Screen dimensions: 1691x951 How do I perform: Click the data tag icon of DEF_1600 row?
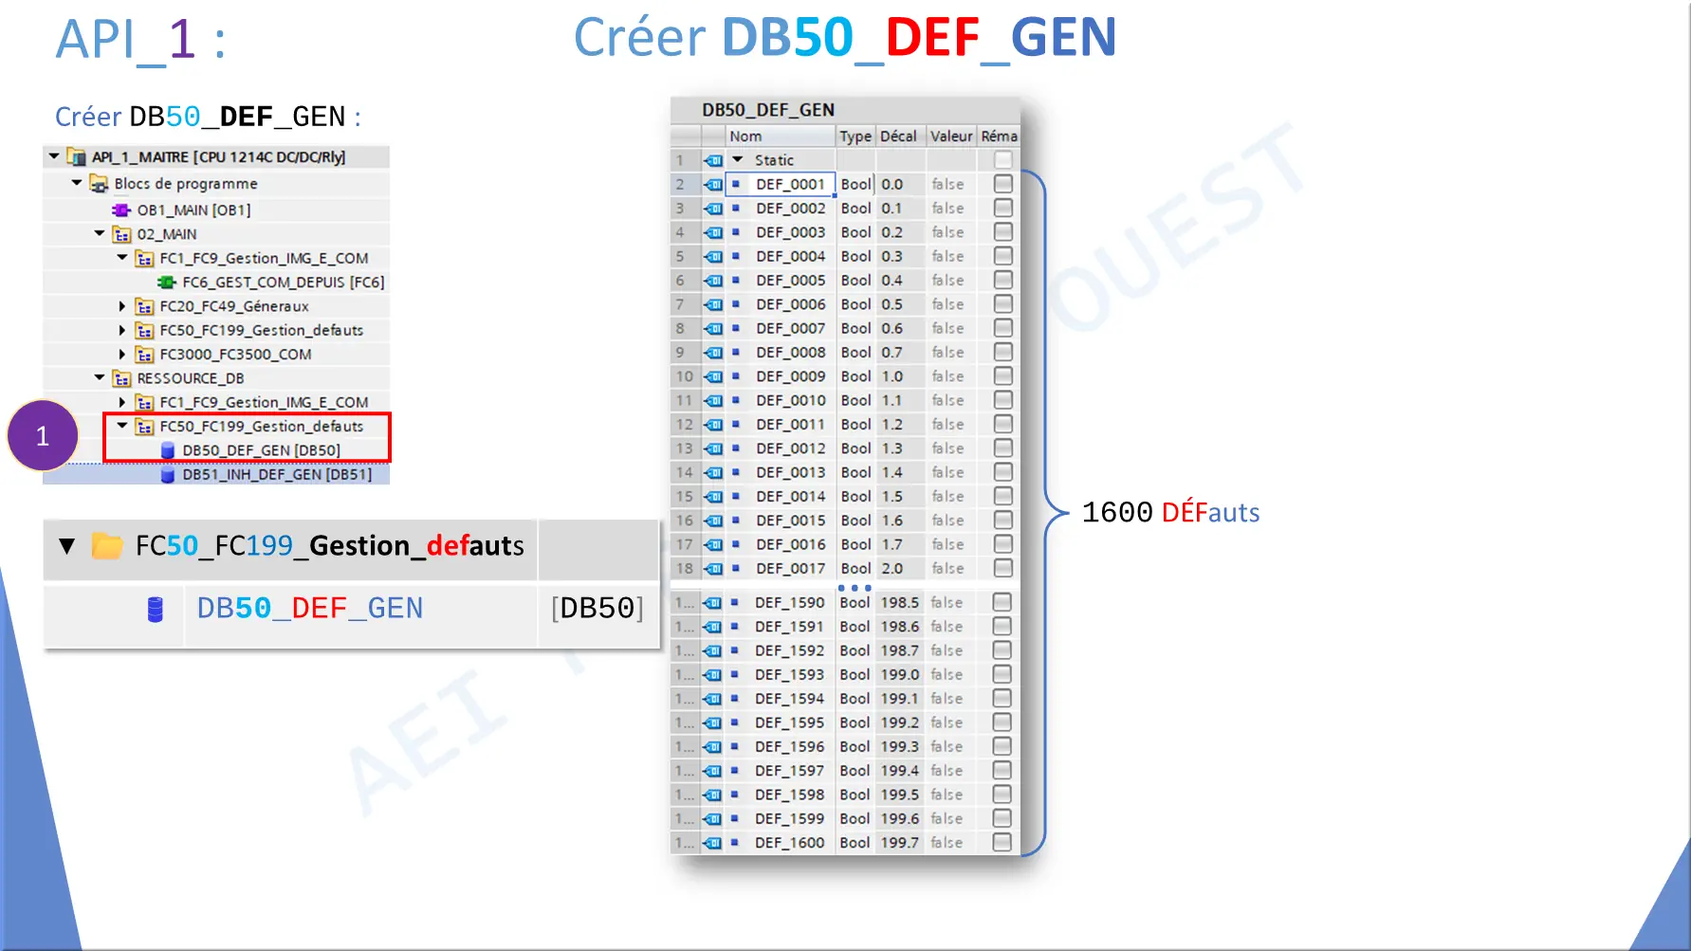tap(713, 843)
